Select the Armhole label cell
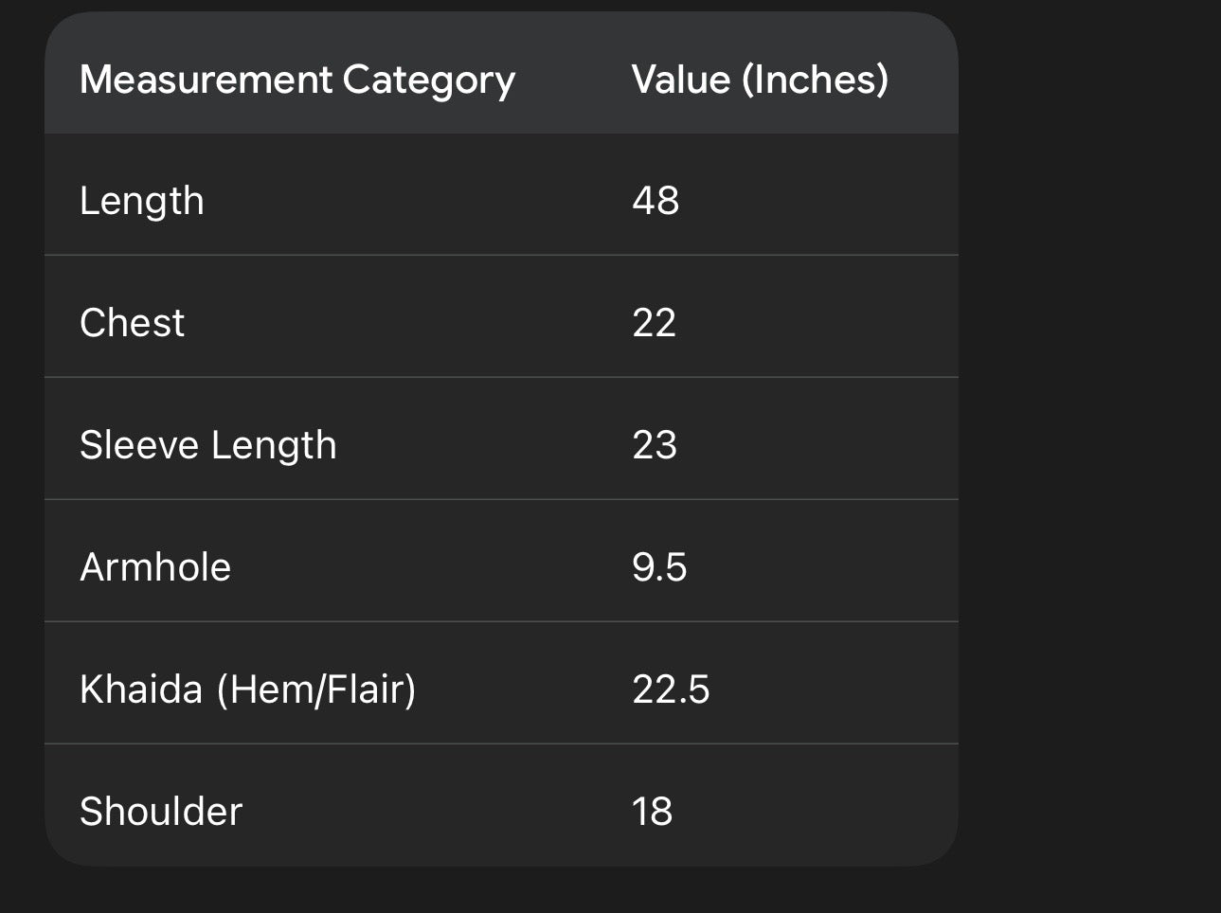This screenshot has width=1221, height=913. click(x=155, y=567)
